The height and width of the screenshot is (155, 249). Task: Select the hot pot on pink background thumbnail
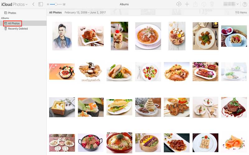[62, 72]
